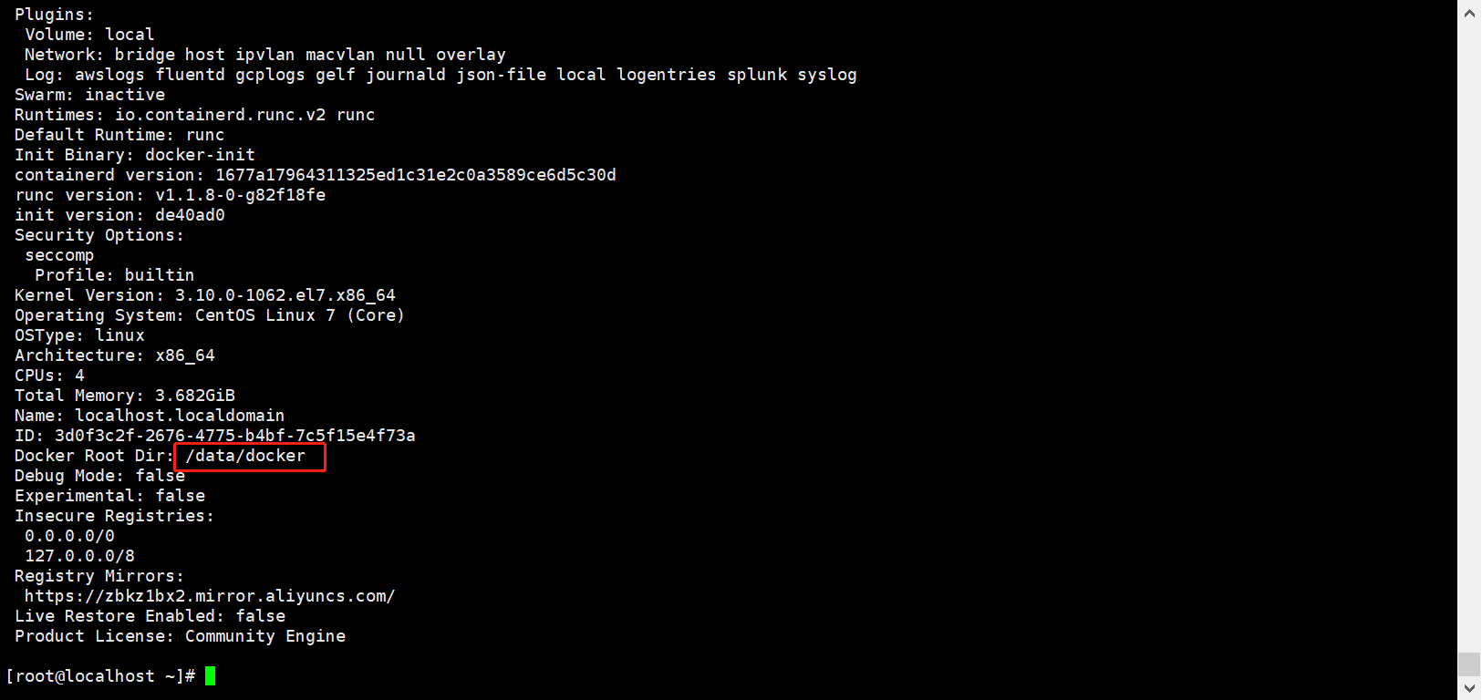Click the Docker ID value text
The height and width of the screenshot is (700, 1482).
pos(234,436)
